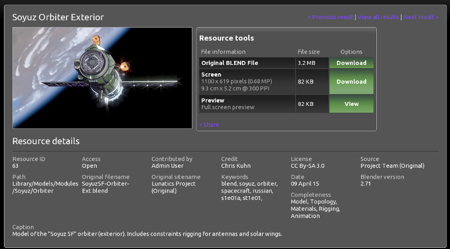Click the Resource tools heading

point(226,38)
